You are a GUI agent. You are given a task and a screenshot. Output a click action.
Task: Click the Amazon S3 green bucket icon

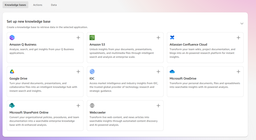point(92,38)
